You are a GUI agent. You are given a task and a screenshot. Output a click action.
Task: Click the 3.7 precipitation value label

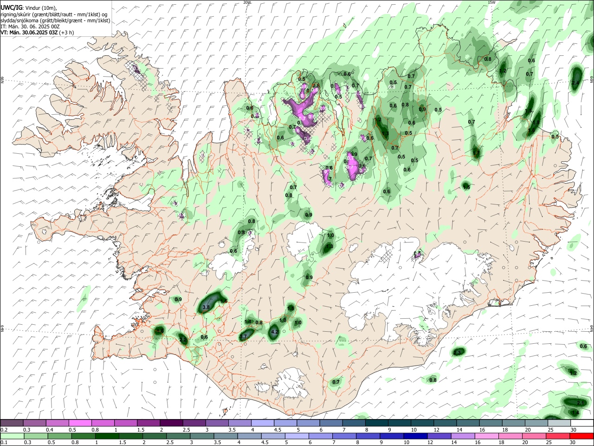243,336
